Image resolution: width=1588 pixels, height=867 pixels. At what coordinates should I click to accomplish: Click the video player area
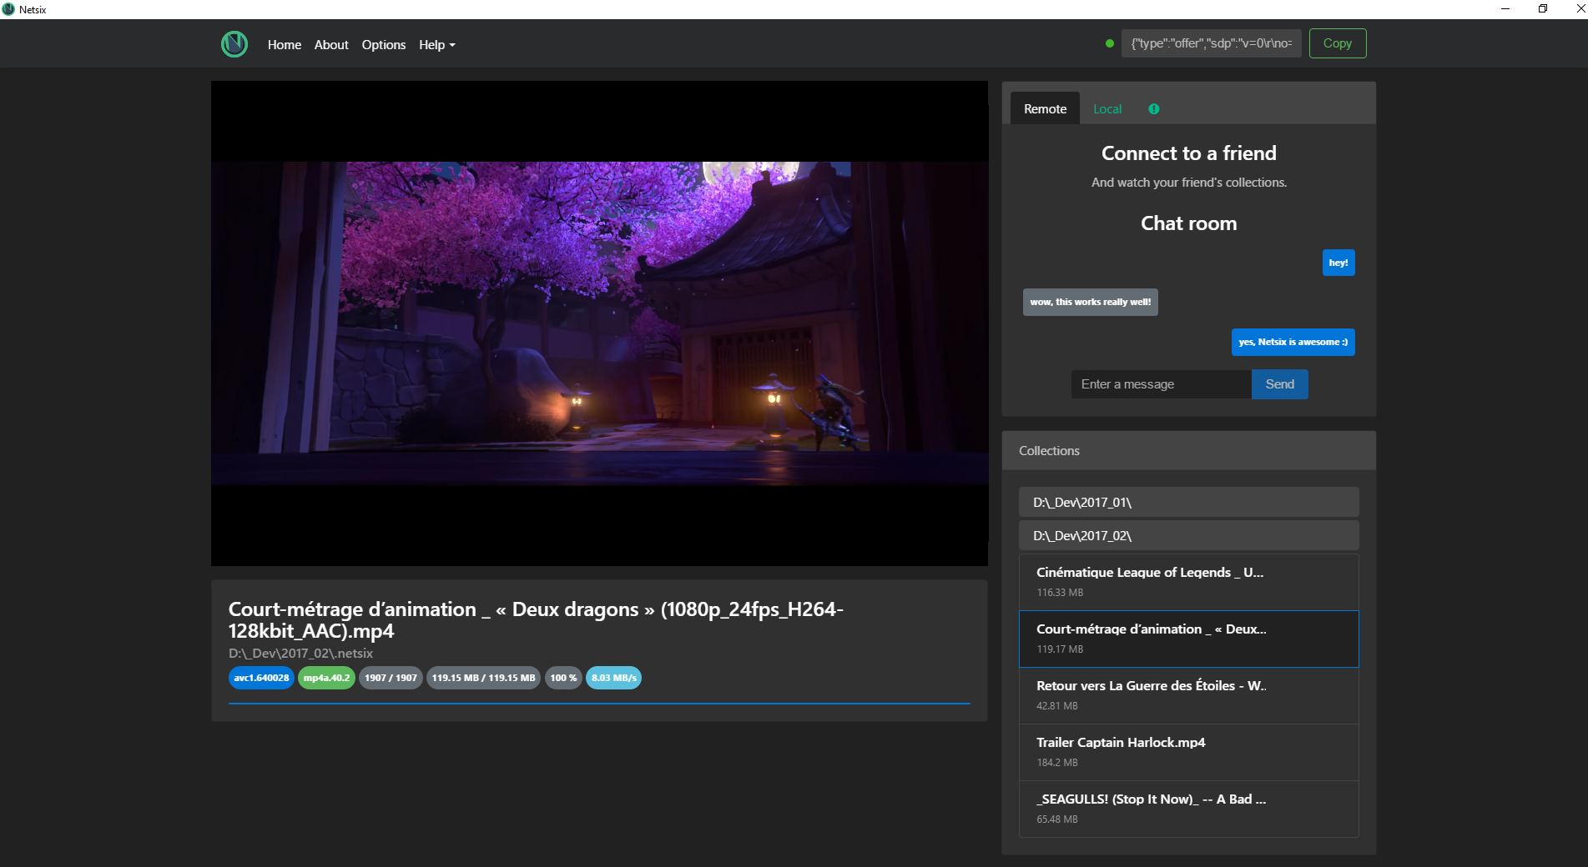coord(599,323)
